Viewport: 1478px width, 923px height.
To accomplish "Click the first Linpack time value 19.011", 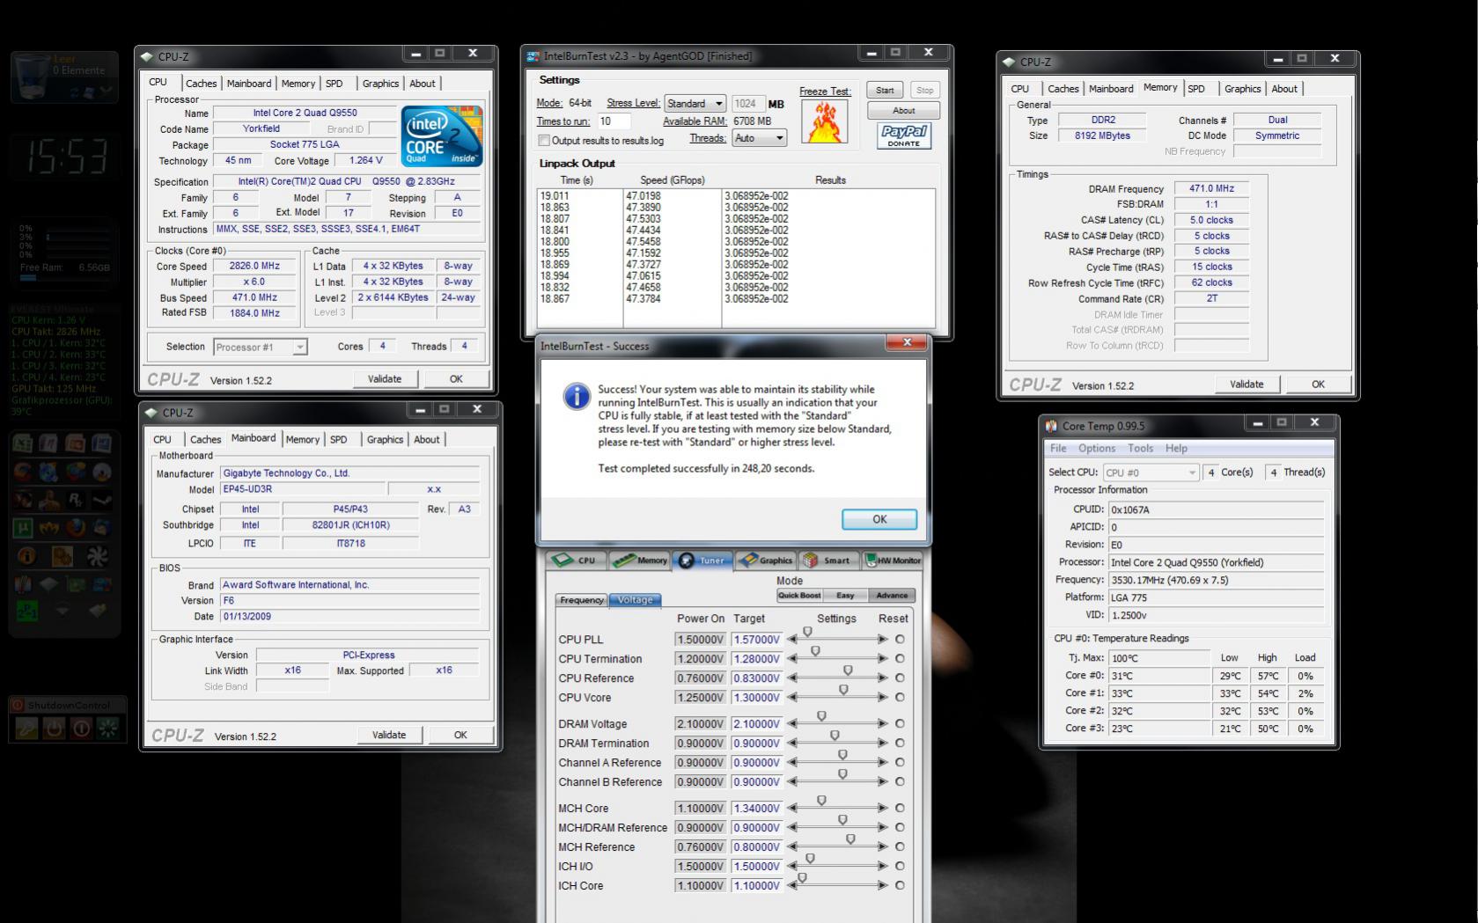I will tap(555, 196).
